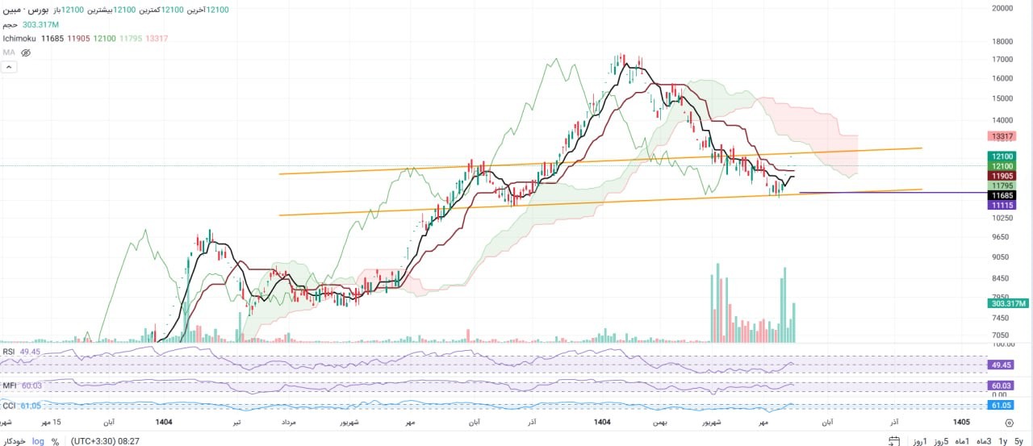Click the light green 11795 axis label
Image resolution: width=1033 pixels, height=446 pixels.
(1002, 185)
